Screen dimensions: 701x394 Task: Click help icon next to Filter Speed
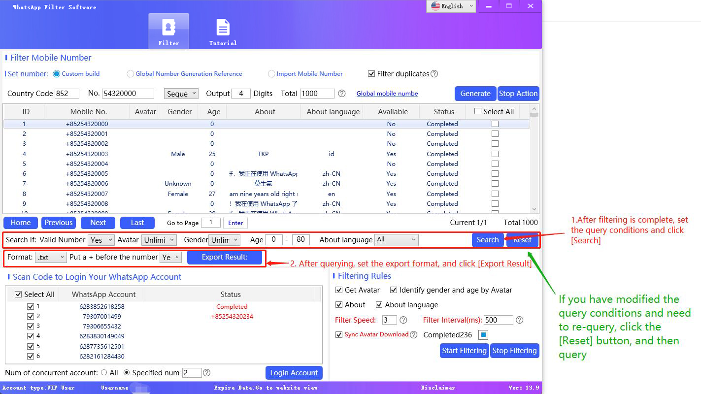tap(403, 320)
